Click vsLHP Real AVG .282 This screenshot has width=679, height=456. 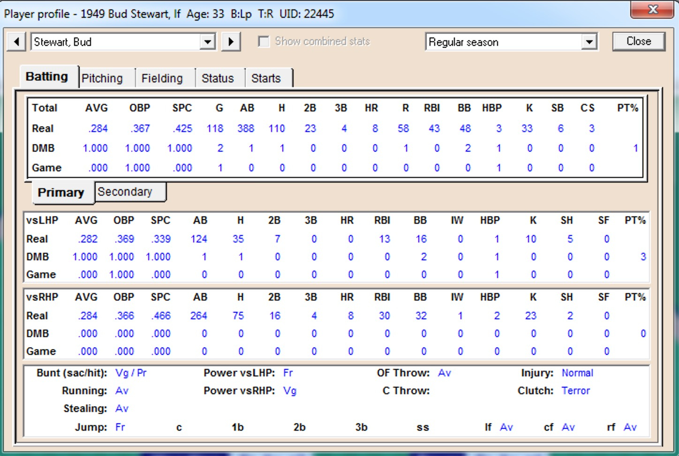[88, 239]
